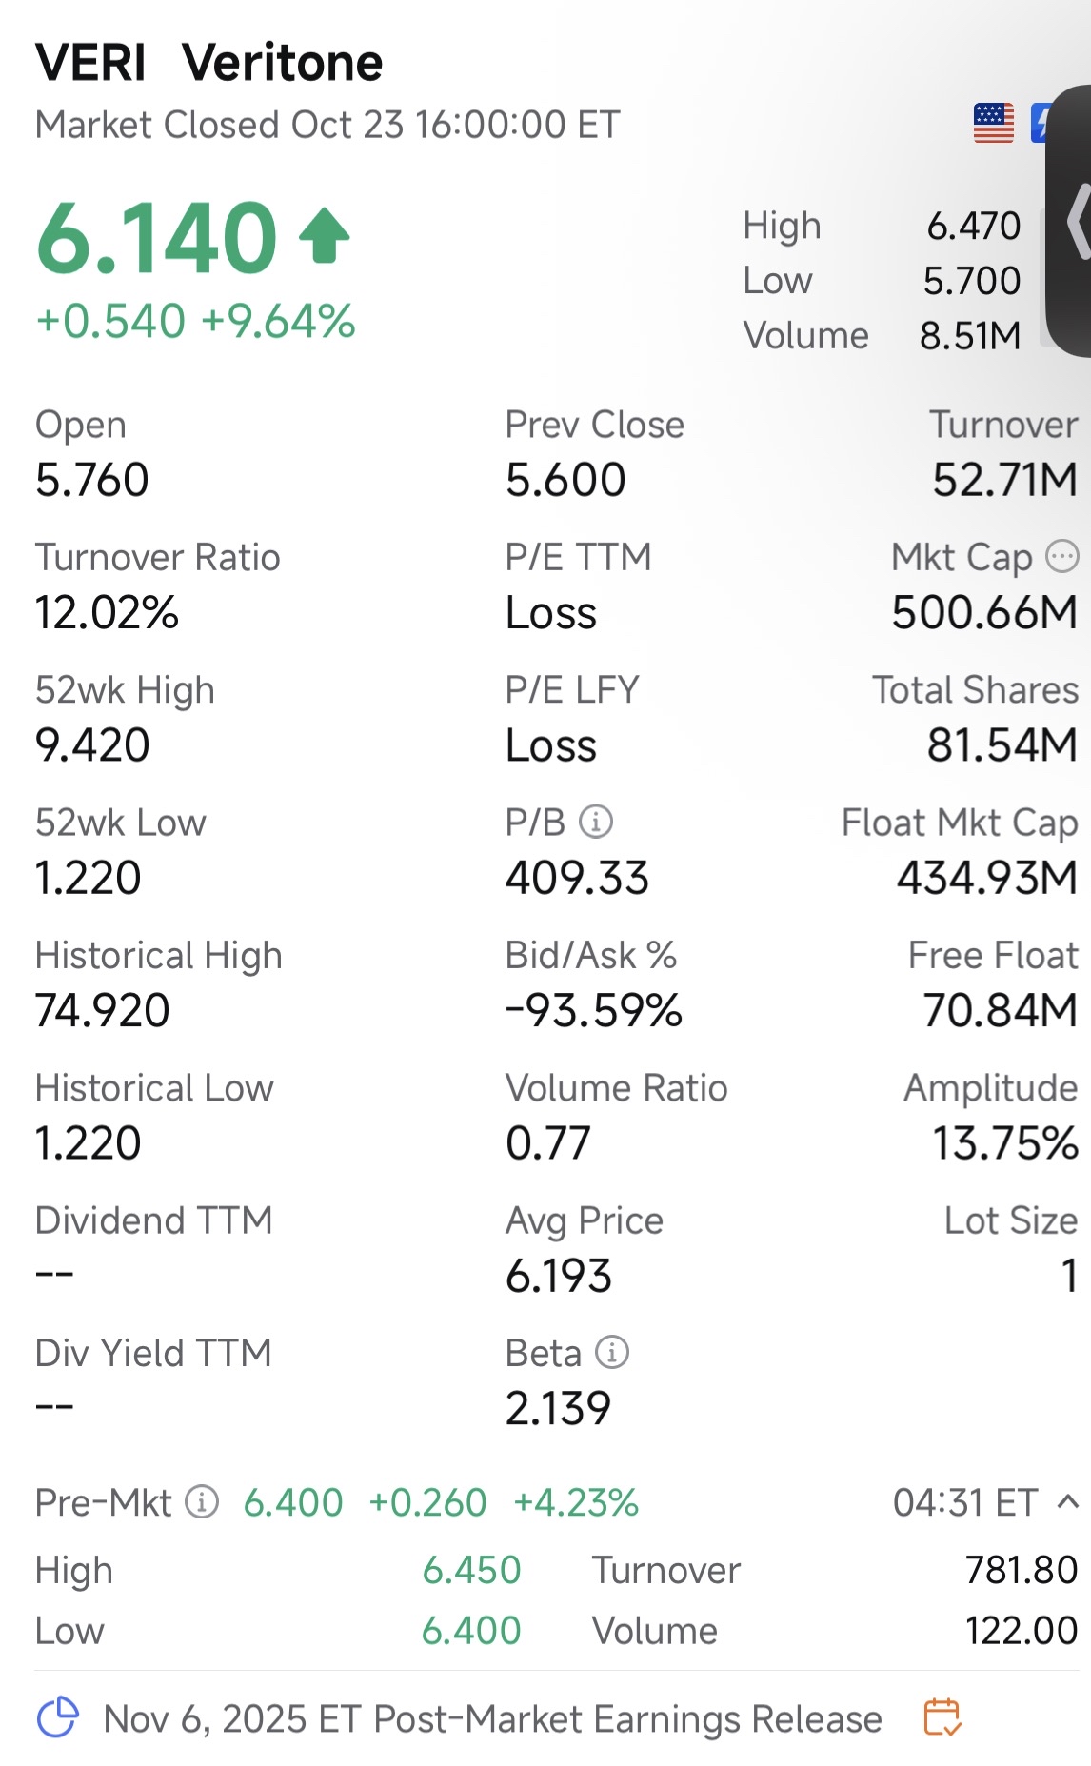The width and height of the screenshot is (1091, 1766).
Task: Tap the blue earnings pie chart icon
Action: click(57, 1717)
